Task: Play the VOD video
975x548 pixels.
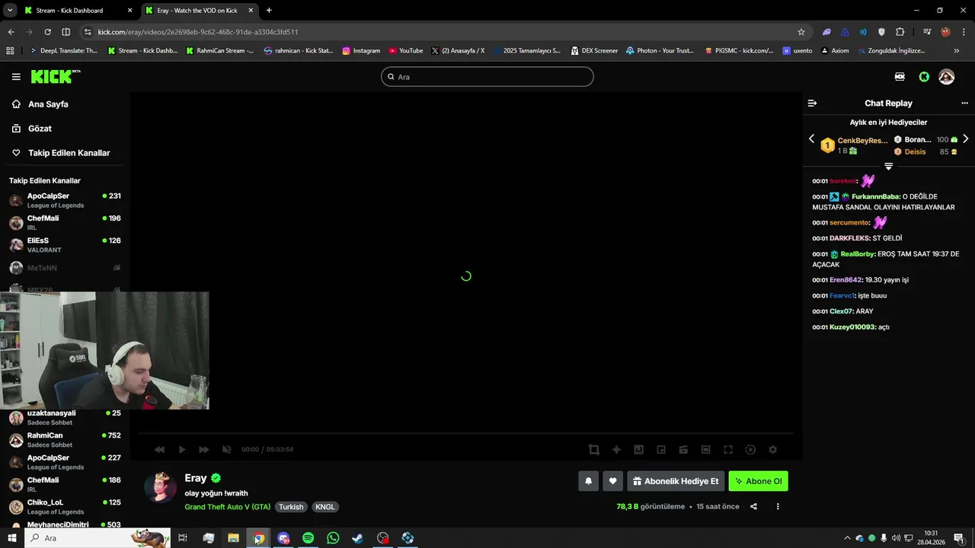Action: click(181, 450)
